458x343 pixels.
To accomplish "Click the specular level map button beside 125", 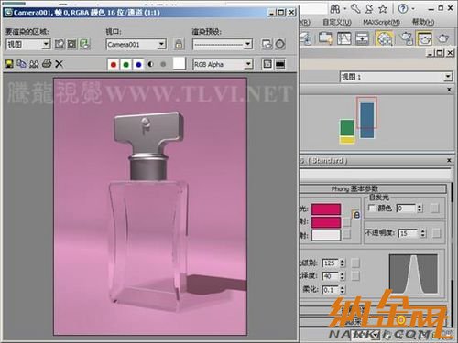I will click(x=355, y=263).
